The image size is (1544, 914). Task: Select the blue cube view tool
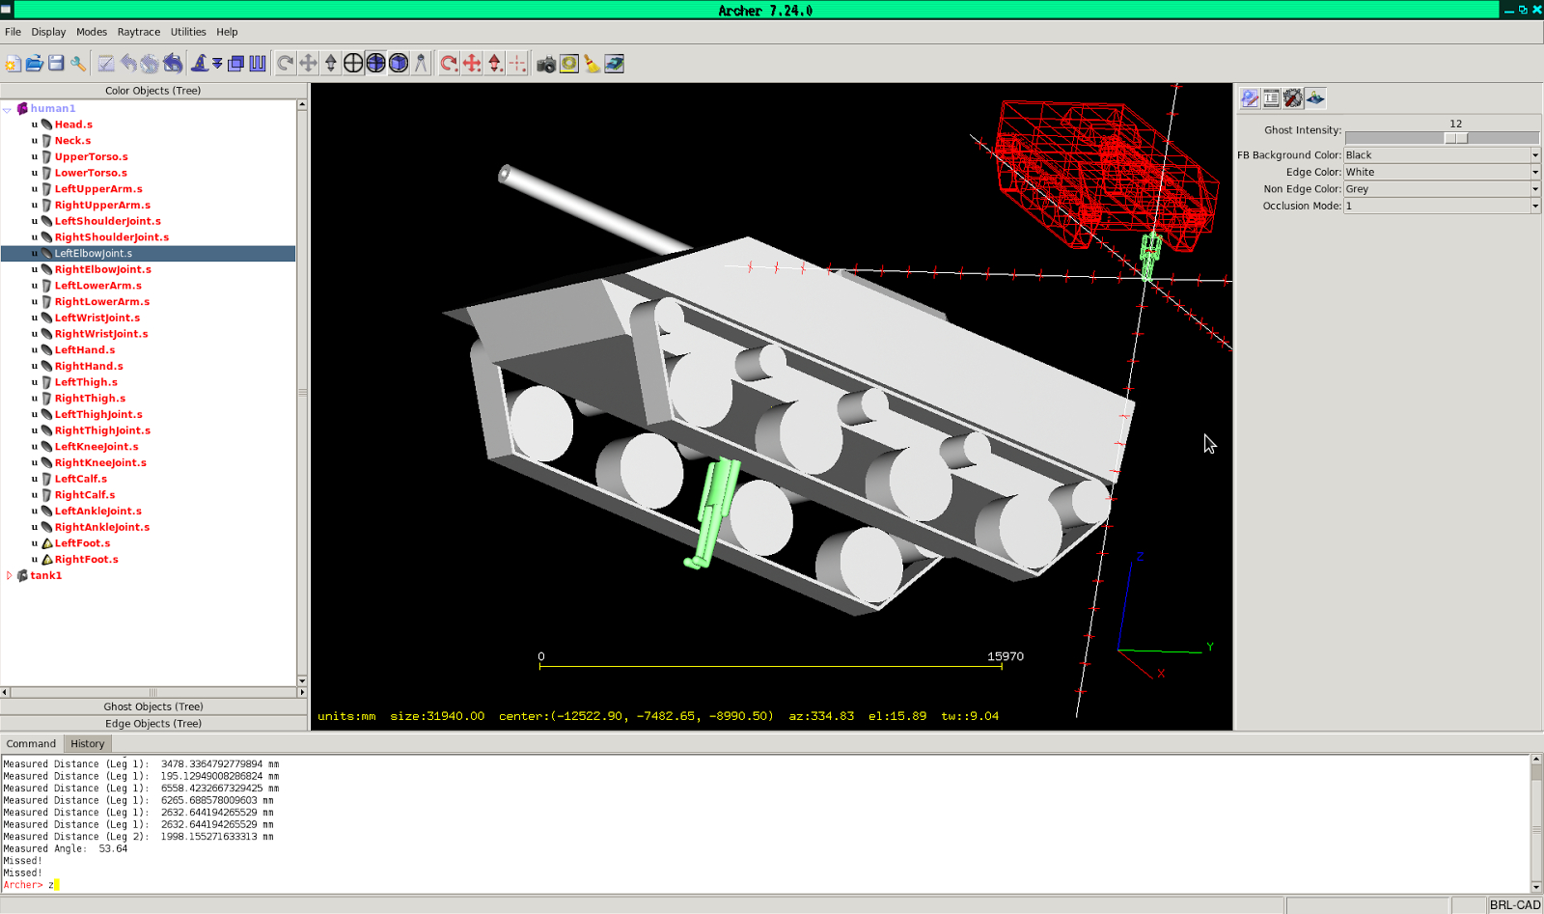tap(399, 64)
